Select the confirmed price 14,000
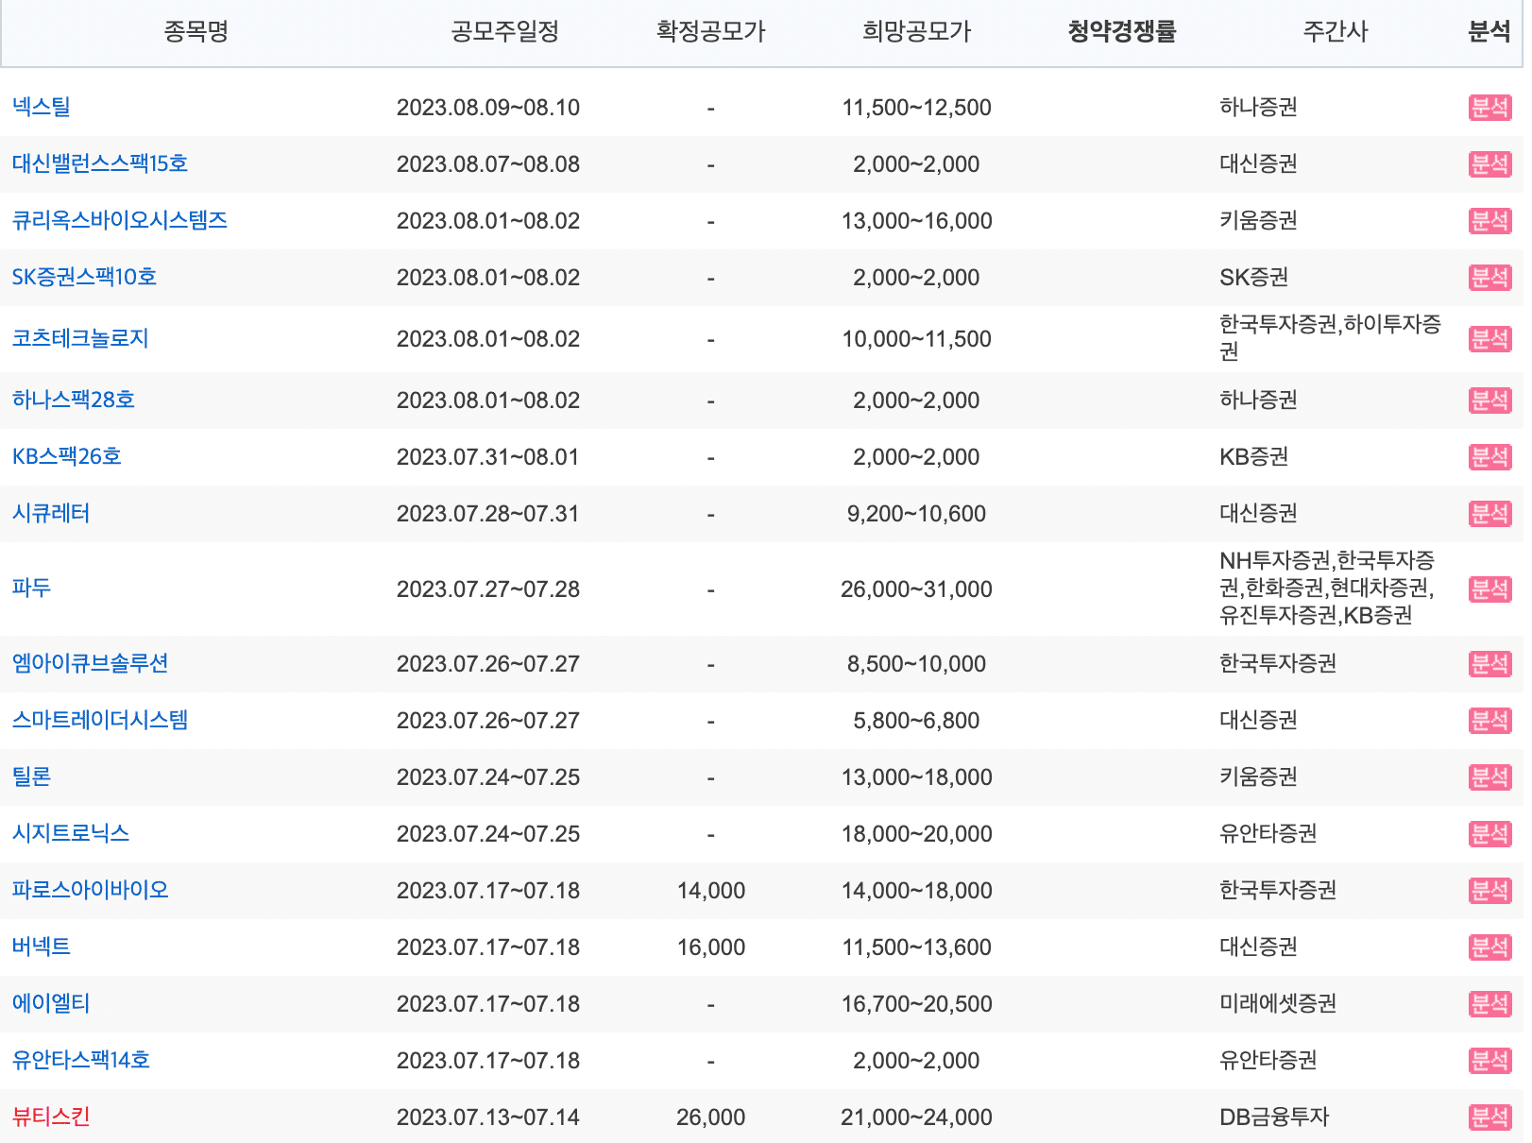 tap(711, 891)
